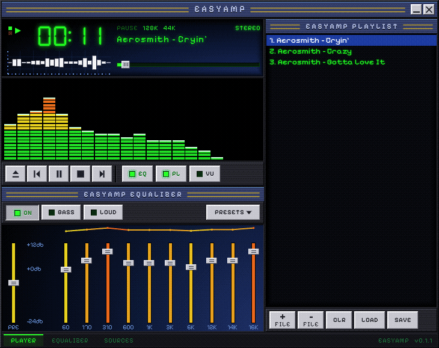This screenshot has width=439, height=348.
Task: Switch to the SOURCES tab
Action: pos(118,341)
